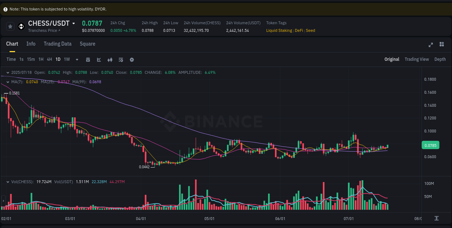
Task: Open the chart settings gear
Action: tap(132, 59)
